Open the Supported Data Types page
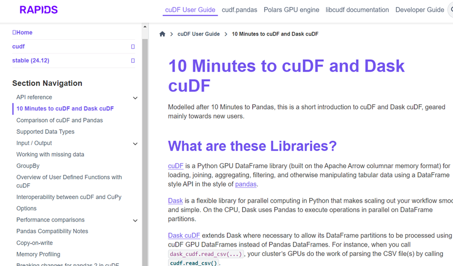The height and width of the screenshot is (266, 453). coord(46,131)
